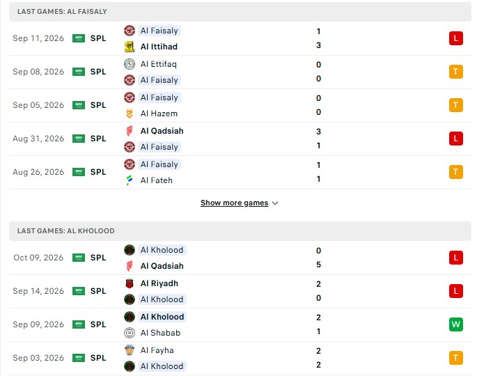Click the red L badge for Sep 11 match

tap(455, 38)
